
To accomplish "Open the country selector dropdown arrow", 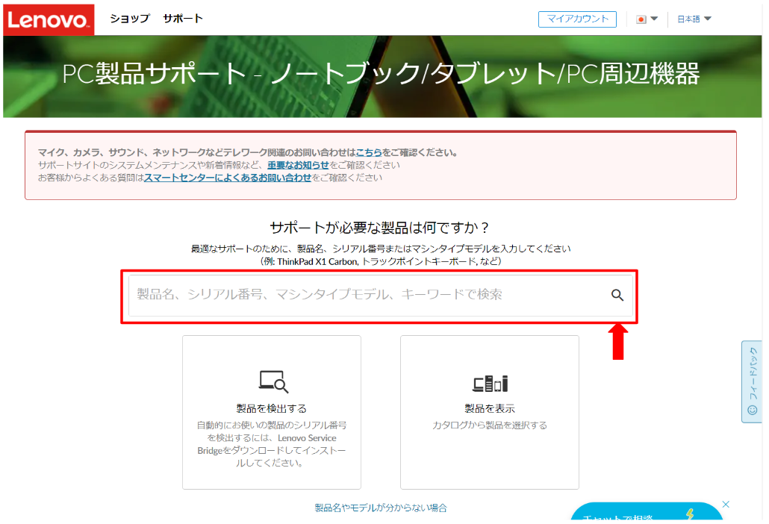I will (654, 19).
